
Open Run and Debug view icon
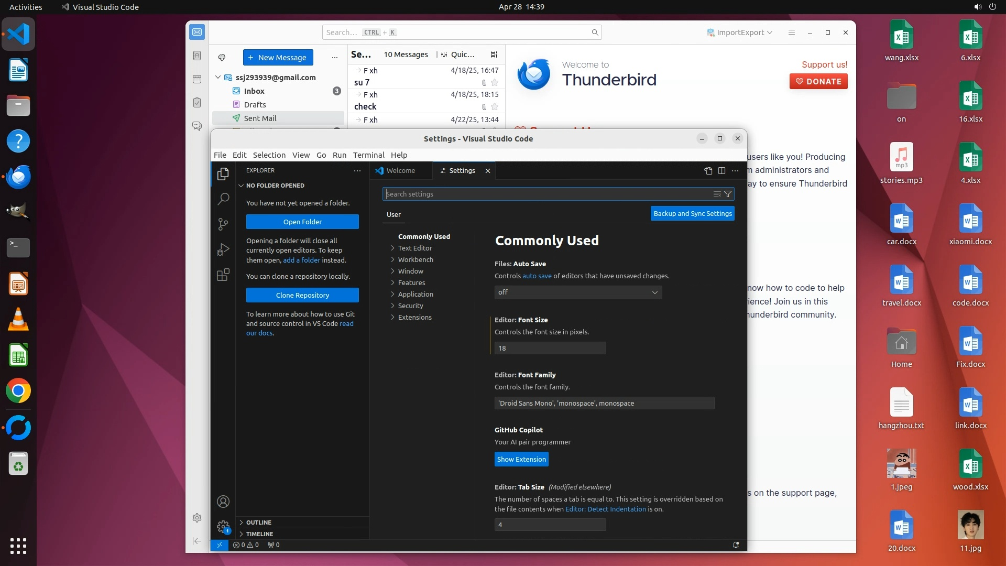pos(223,249)
